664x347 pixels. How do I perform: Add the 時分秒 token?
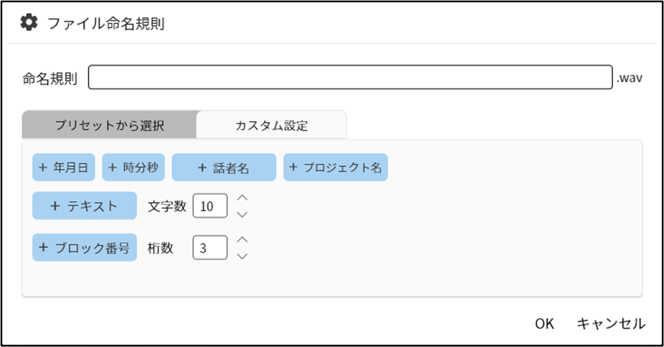tap(133, 168)
